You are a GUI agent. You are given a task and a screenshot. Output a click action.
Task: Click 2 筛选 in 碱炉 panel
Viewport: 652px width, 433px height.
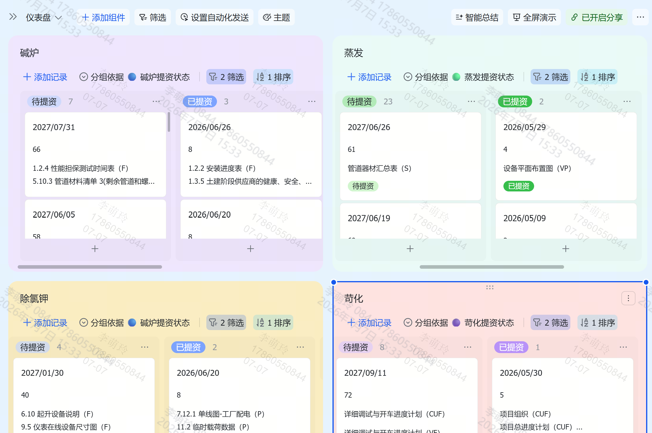226,77
